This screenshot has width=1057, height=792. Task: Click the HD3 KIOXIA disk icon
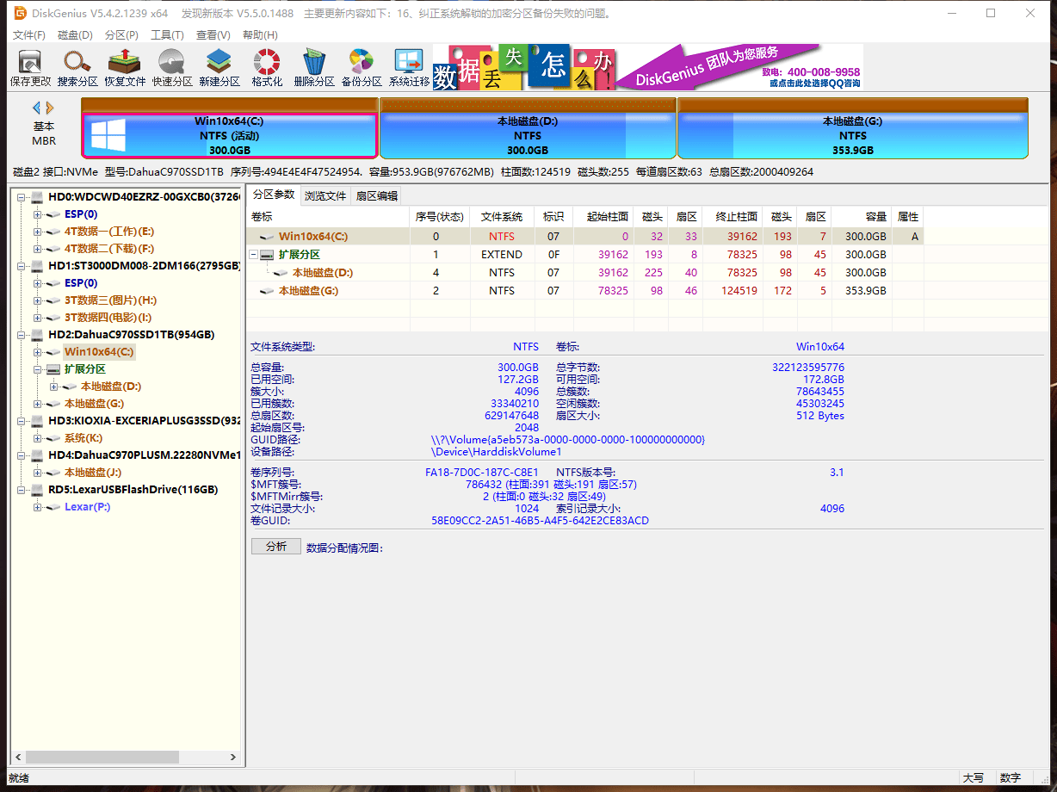37,421
